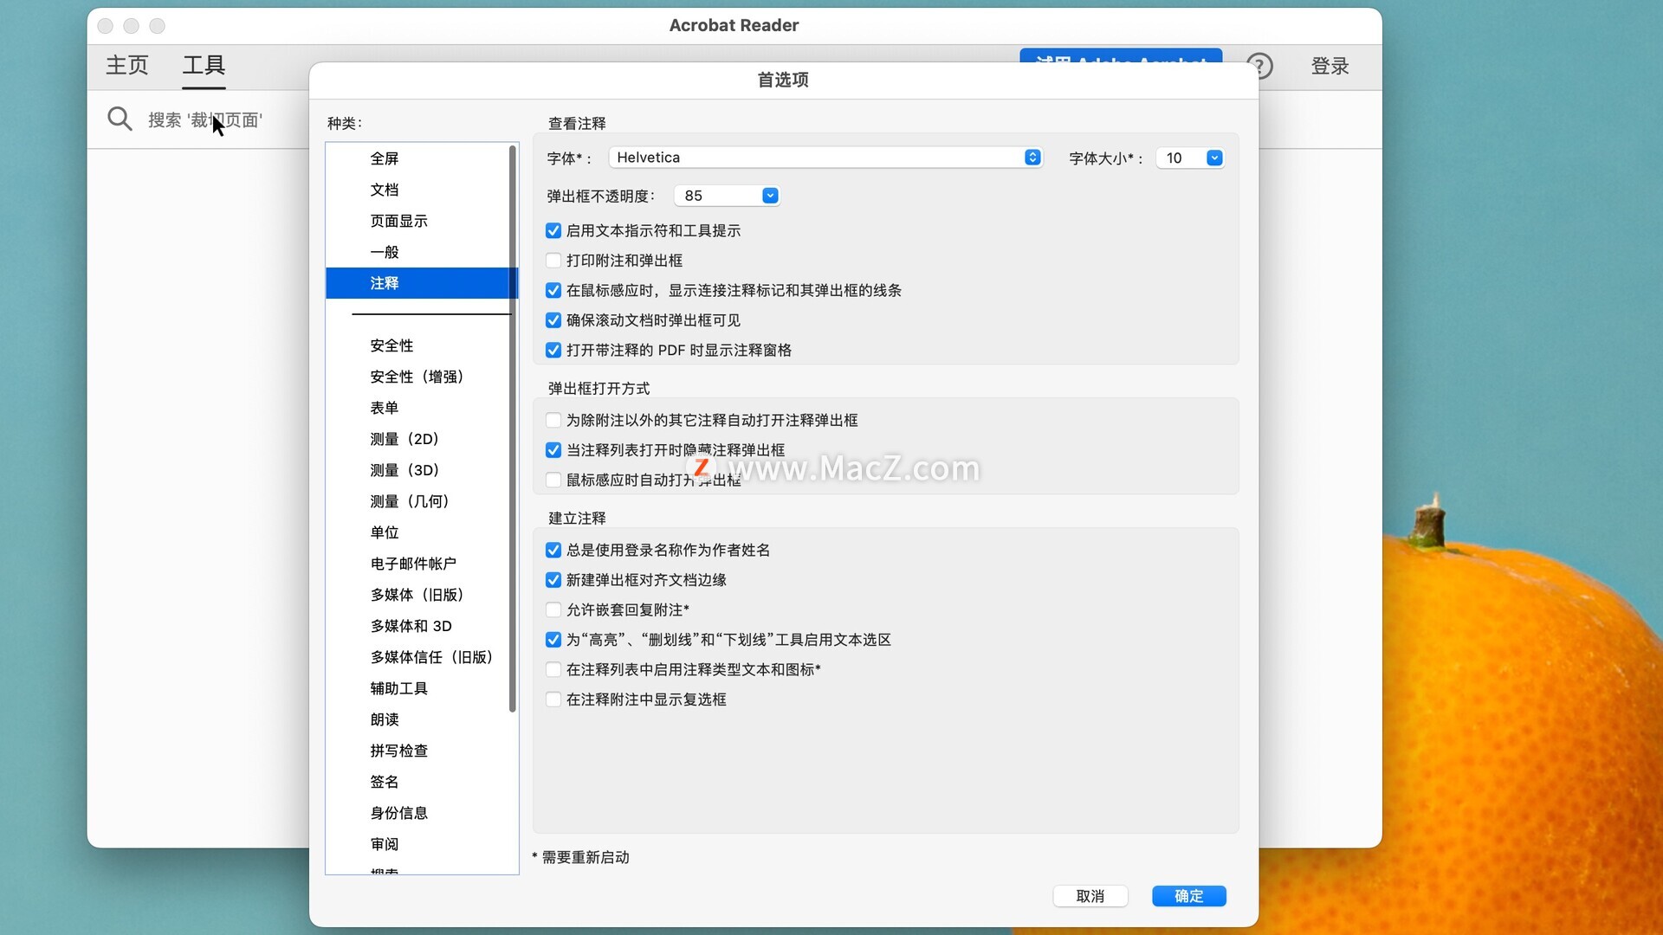Switch to the 工具 tab

click(x=204, y=66)
